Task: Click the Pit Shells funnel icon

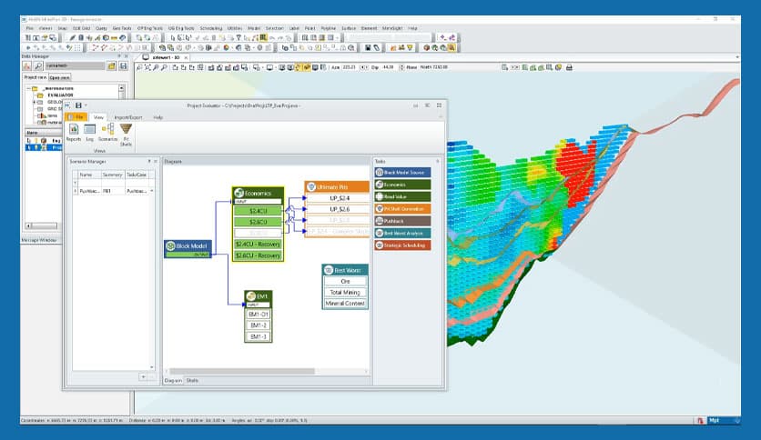Action: coord(127,133)
